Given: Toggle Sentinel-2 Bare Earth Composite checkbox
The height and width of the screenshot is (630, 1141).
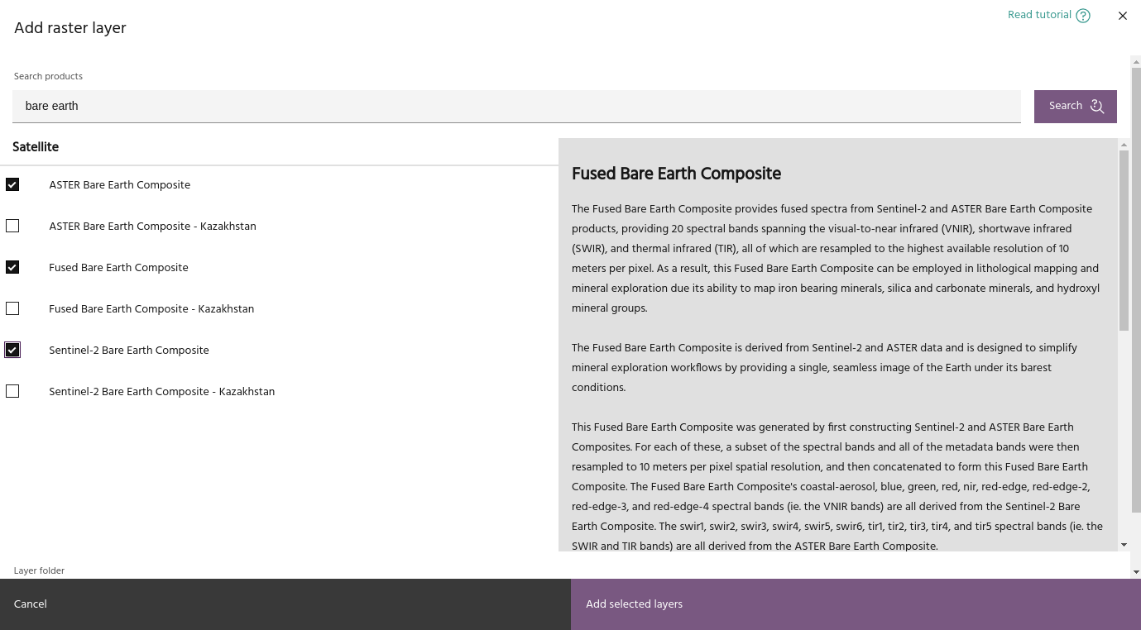Looking at the screenshot, I should pyautogui.click(x=12, y=350).
